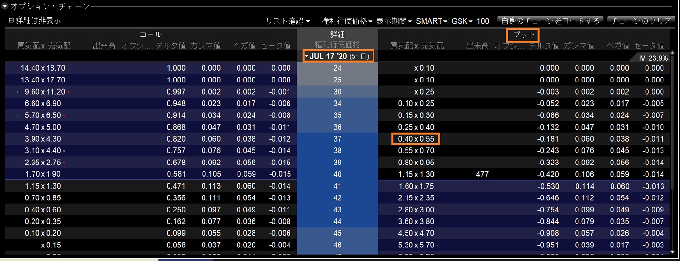This screenshot has width=680, height=261.
Task: Toggle the 詳細は非表示 box icon
Action: click(11, 21)
